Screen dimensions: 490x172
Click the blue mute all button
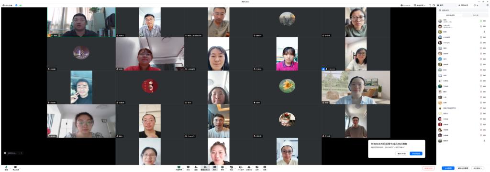click(448, 168)
